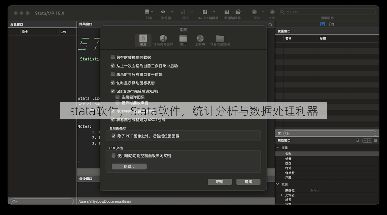Click the _rc column header in history
Viewport: 387px width, 215px height.
(x=63, y=32)
